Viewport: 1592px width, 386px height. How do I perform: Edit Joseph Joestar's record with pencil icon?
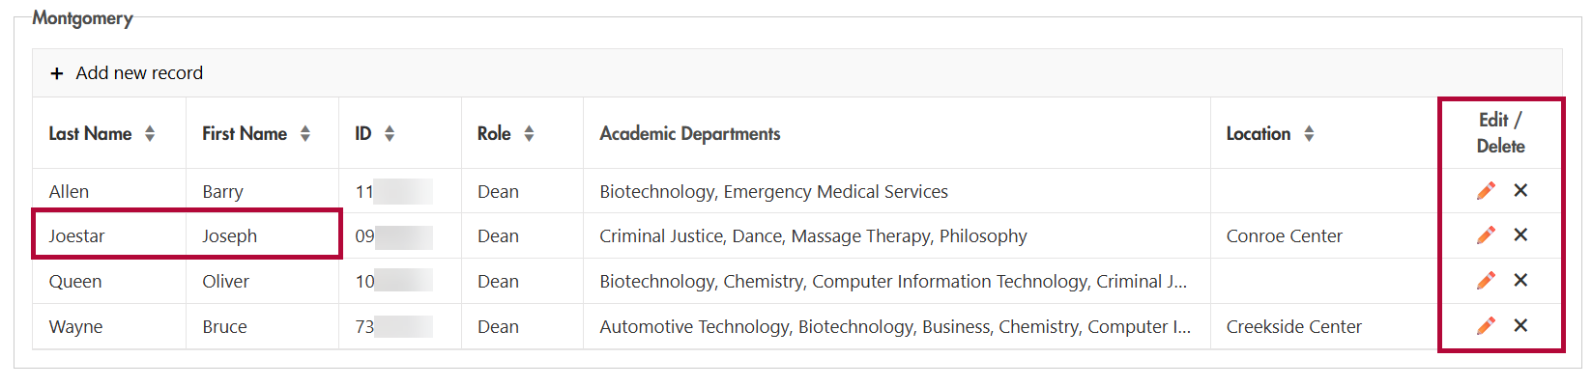[x=1486, y=235]
